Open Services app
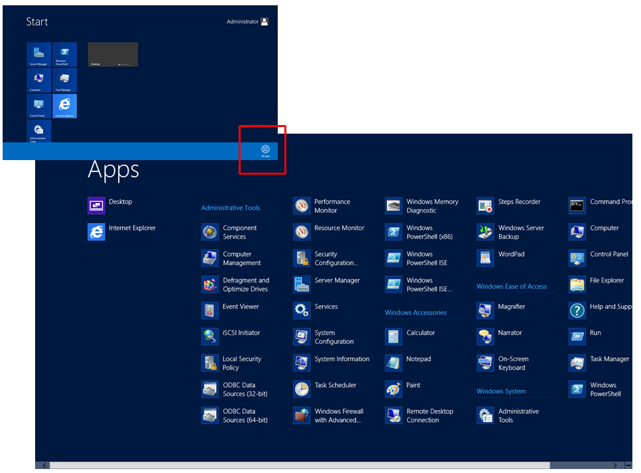This screenshot has width=641, height=473. tap(316, 310)
